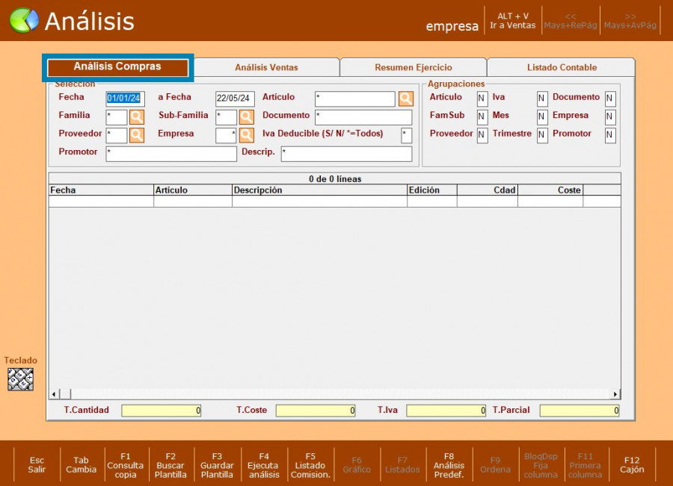Click Esc Salir button to exit
Viewport: 673px width, 486px height.
point(37,465)
